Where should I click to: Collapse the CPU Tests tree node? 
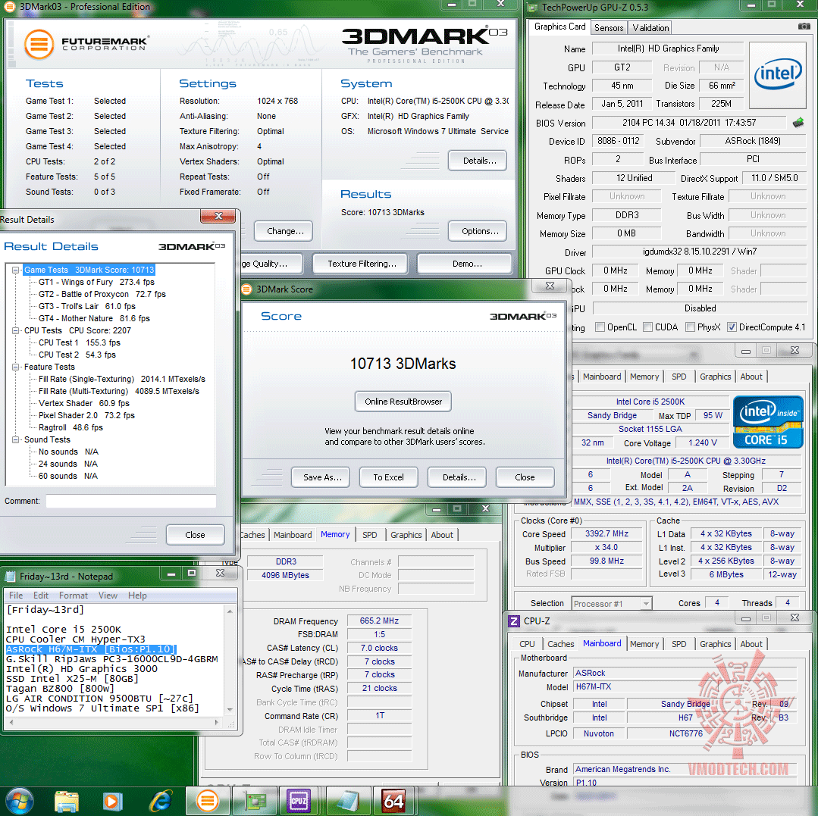(16, 330)
